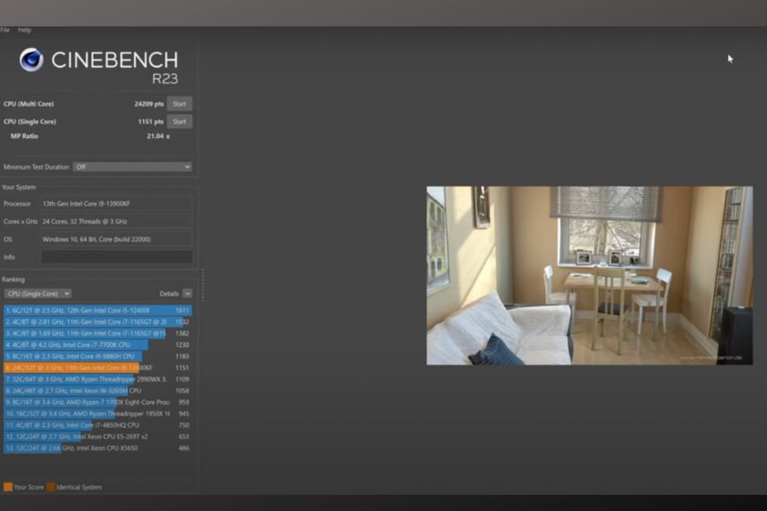Open the Minimum Test Duration dropdown
Screen dimensions: 767x511
(132, 167)
